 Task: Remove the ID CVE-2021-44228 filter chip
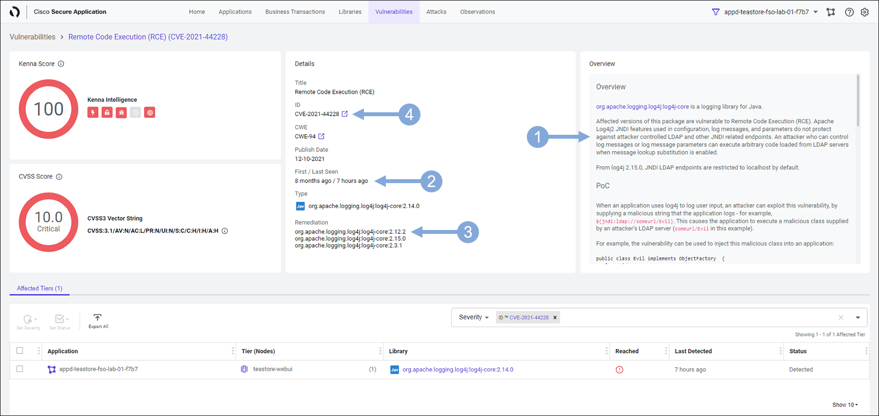[x=555, y=317]
